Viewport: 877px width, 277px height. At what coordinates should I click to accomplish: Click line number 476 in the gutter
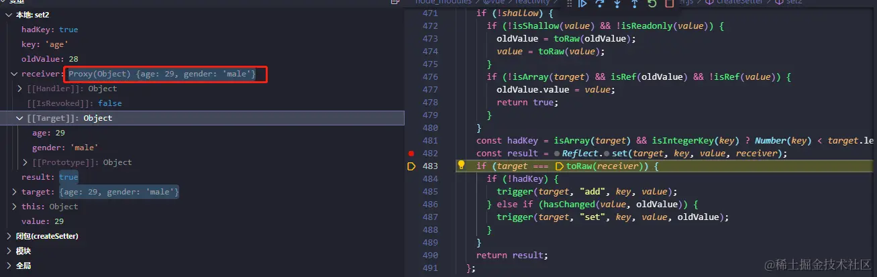[x=430, y=76]
